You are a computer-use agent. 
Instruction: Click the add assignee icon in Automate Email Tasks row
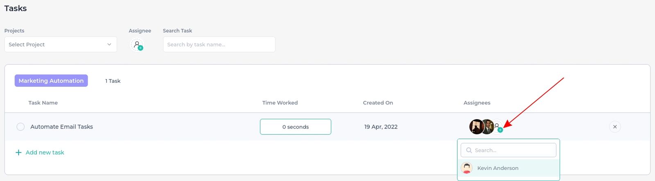(498, 127)
